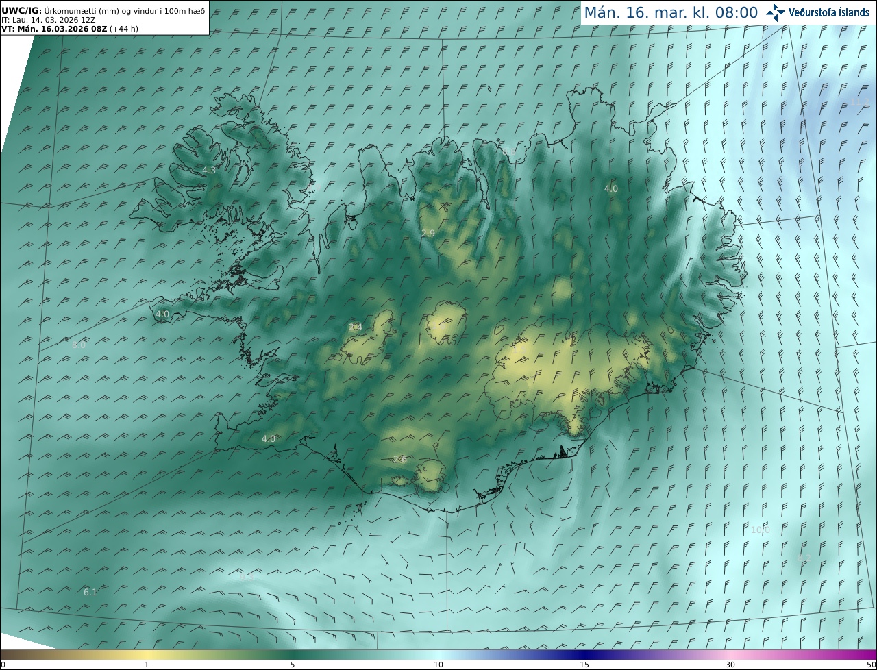Image resolution: width=877 pixels, height=670 pixels.
Task: Click the colorbar tick label '50'
Action: coord(872,665)
